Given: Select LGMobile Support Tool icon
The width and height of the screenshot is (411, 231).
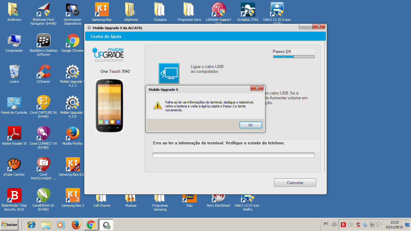Looking at the screenshot, I should point(218,13).
